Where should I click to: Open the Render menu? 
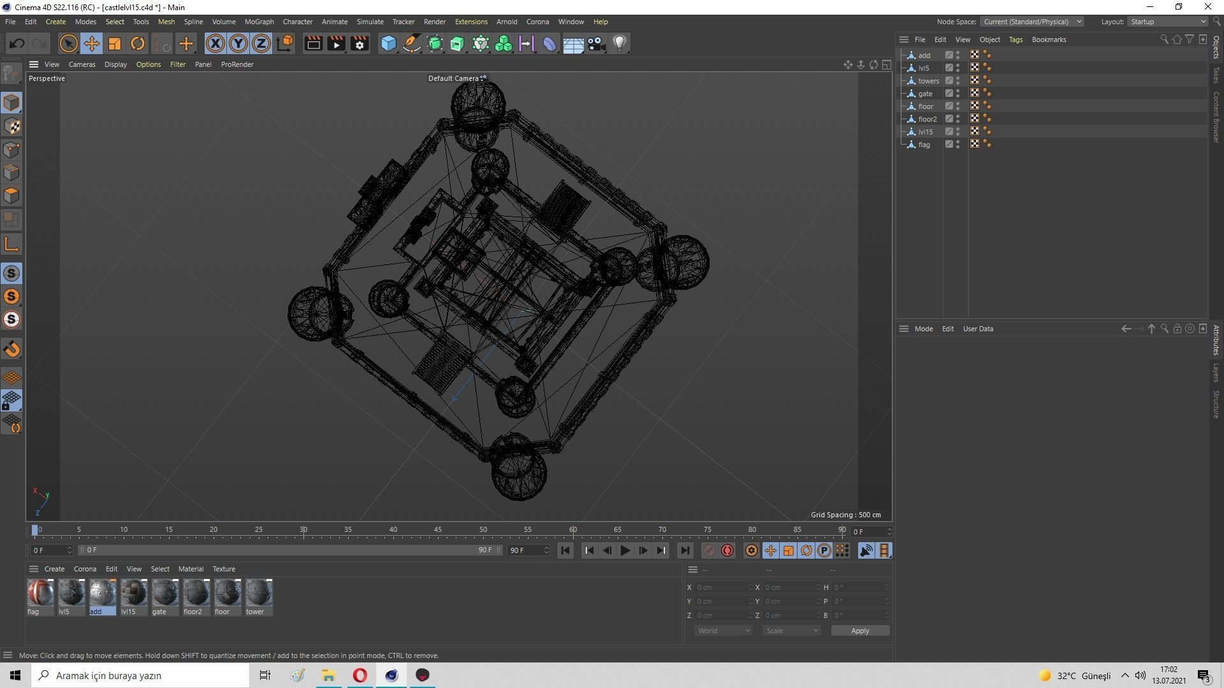(x=435, y=22)
